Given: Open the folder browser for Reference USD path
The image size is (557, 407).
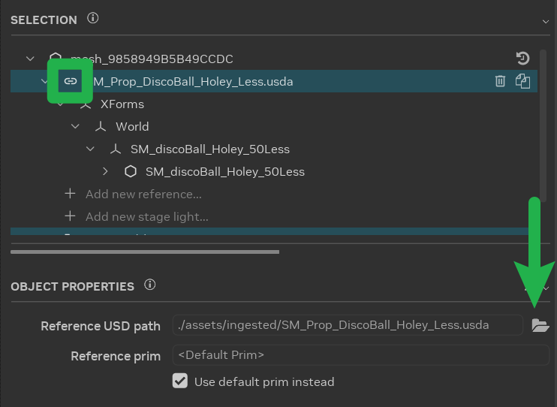Looking at the screenshot, I should pyautogui.click(x=540, y=325).
